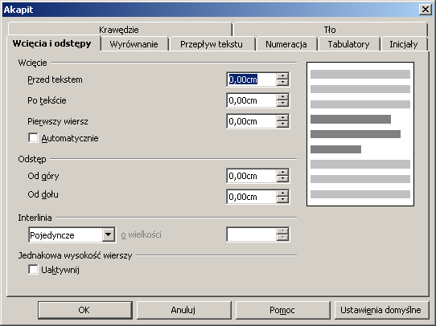Decrease the Przed tekstem indent value

click(282, 83)
